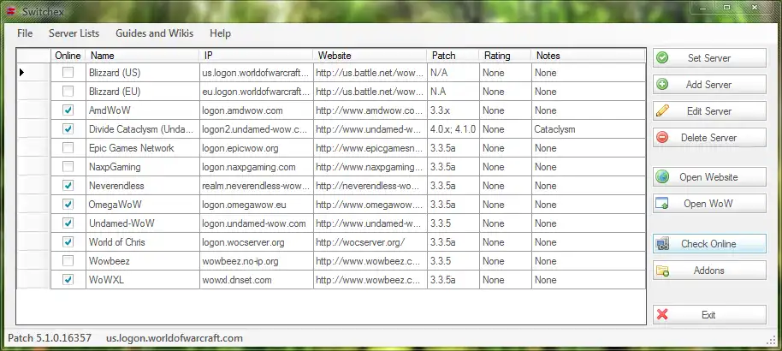782x351 pixels.
Task: Click the red minus icon on Delete Server
Action: [662, 137]
